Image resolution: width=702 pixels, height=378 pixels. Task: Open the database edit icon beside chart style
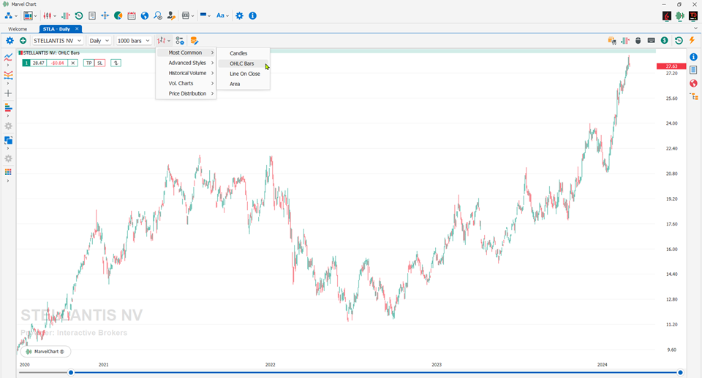pos(194,41)
